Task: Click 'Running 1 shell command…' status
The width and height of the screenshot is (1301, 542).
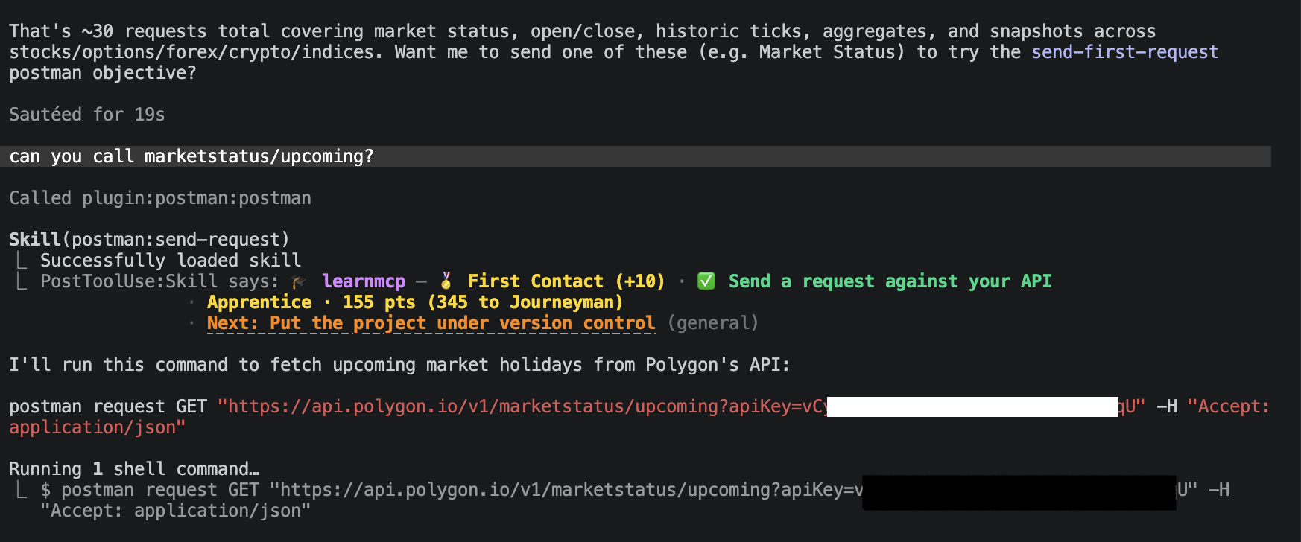Action: click(x=134, y=469)
